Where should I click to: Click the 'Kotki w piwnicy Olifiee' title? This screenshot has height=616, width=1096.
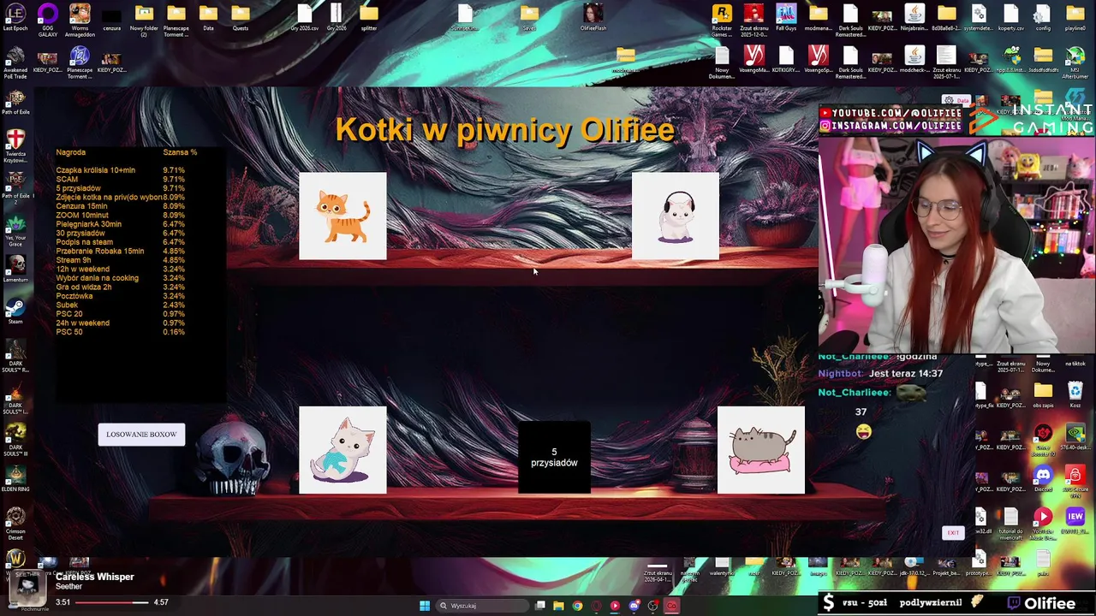tap(504, 130)
